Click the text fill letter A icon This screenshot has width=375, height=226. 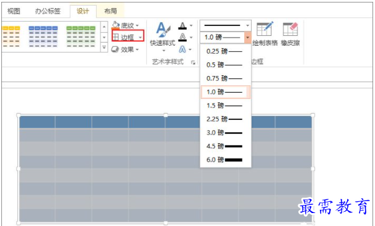(x=182, y=26)
